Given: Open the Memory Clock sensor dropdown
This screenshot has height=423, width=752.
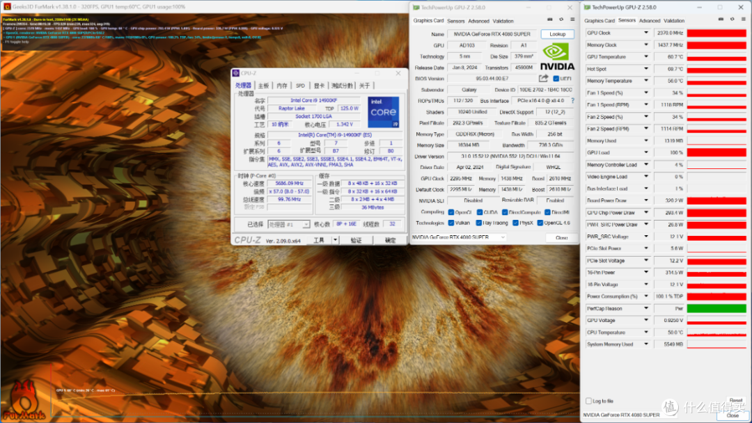Looking at the screenshot, I should pyautogui.click(x=646, y=45).
